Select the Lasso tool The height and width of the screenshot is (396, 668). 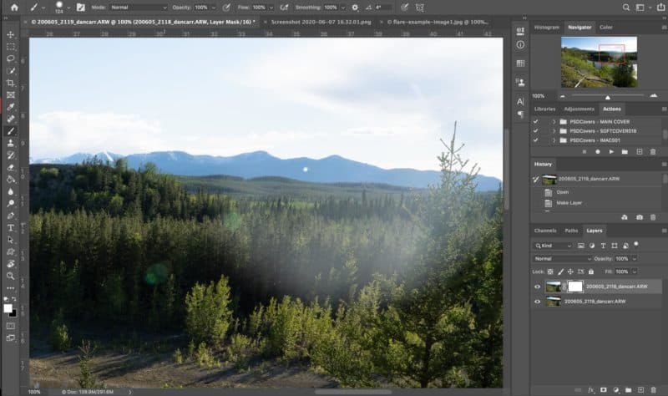[x=11, y=58]
